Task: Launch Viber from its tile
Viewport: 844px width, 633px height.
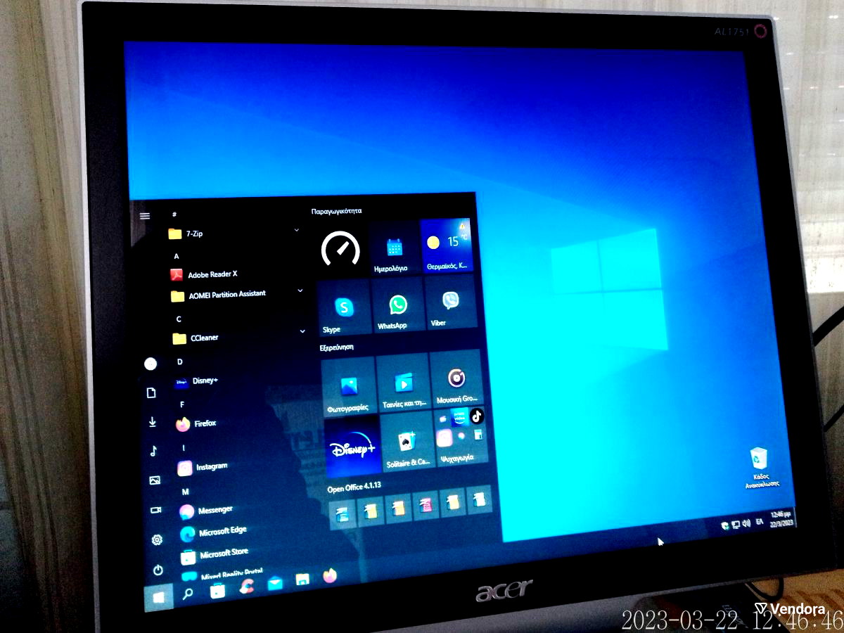Action: point(451,302)
